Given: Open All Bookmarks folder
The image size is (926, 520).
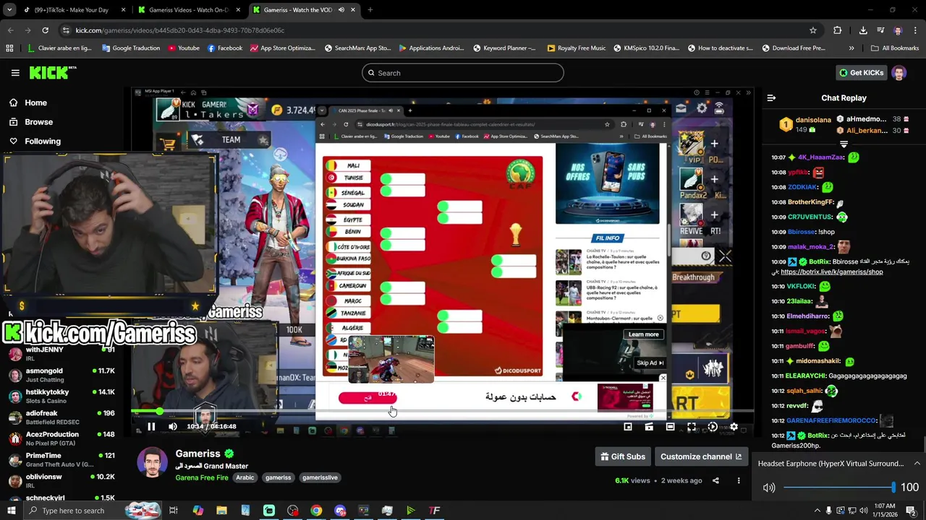Looking at the screenshot, I should 895,48.
